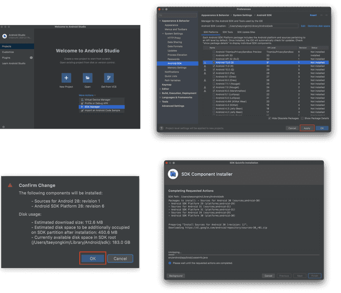The height and width of the screenshot is (293, 341).
Task: Click the forward arrow in Preferences header
Action: click(326, 15)
